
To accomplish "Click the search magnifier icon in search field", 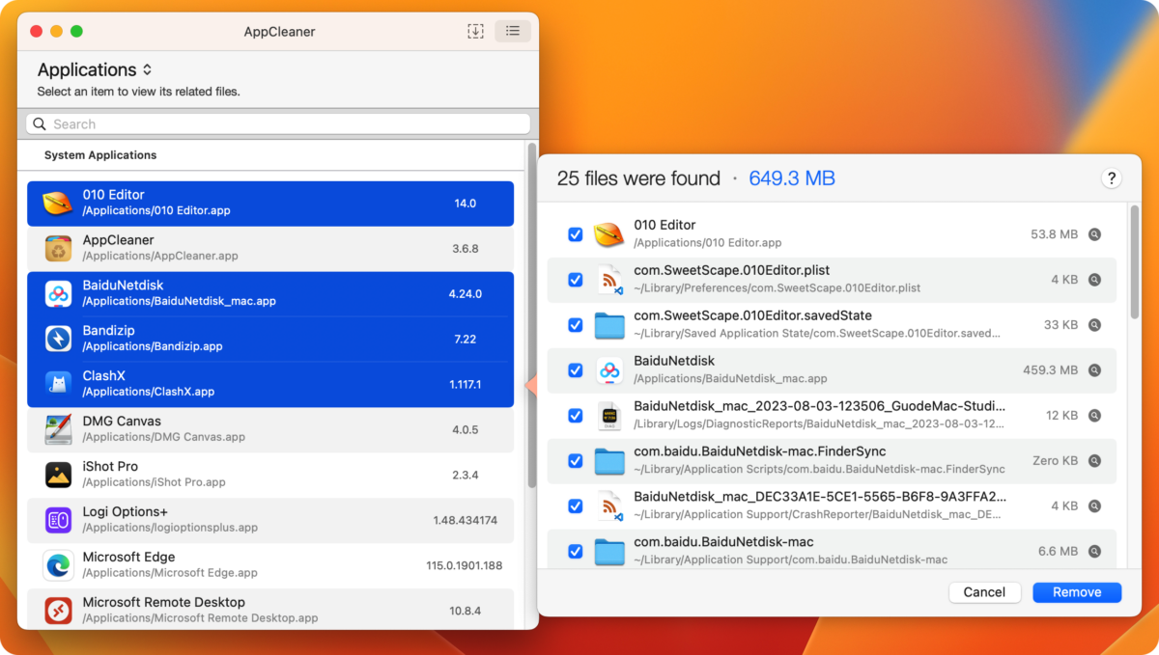I will tap(40, 123).
